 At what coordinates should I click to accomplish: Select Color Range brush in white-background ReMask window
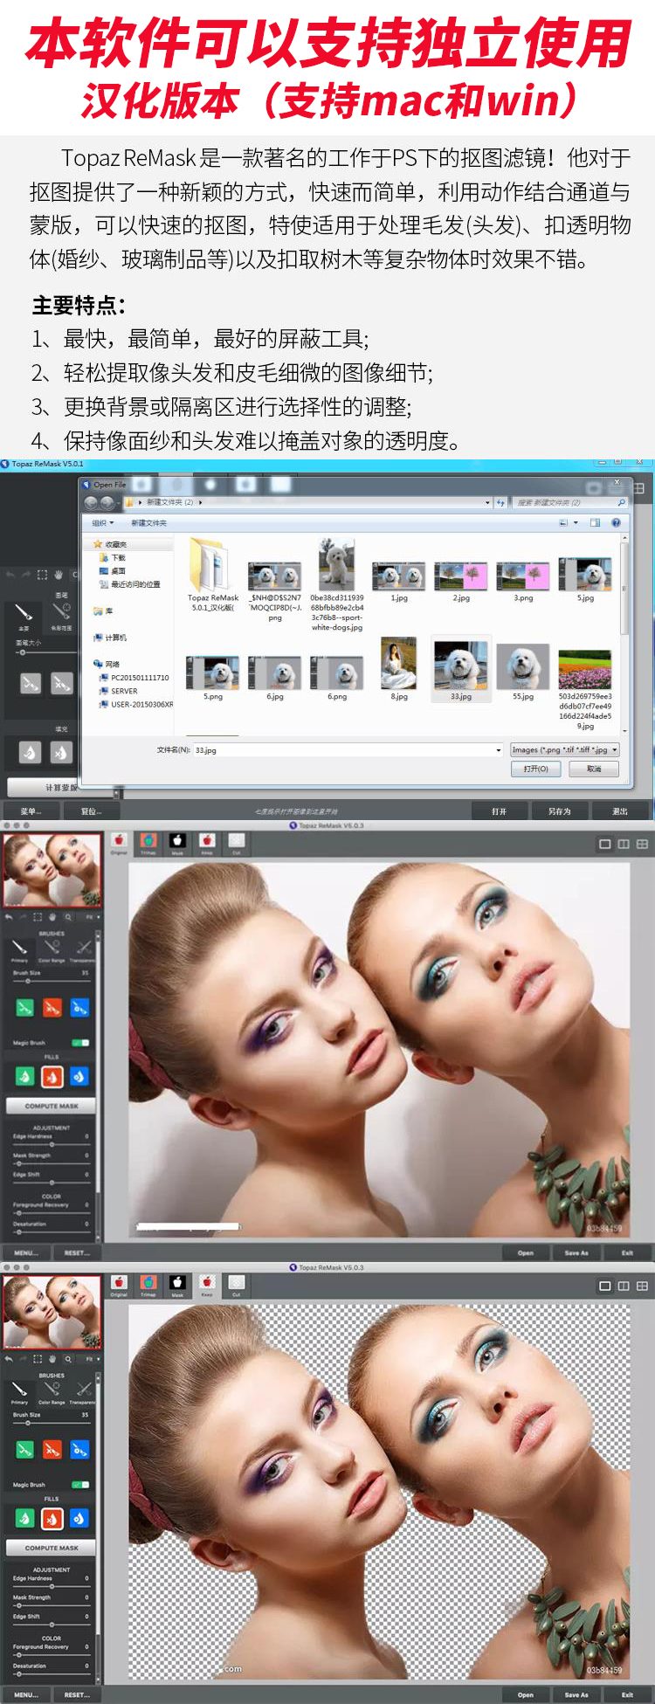pos(52,950)
